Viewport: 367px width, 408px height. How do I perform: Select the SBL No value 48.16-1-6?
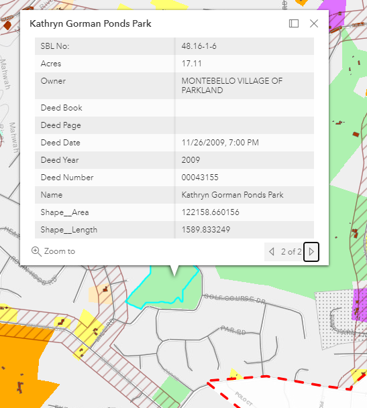pyautogui.click(x=199, y=46)
